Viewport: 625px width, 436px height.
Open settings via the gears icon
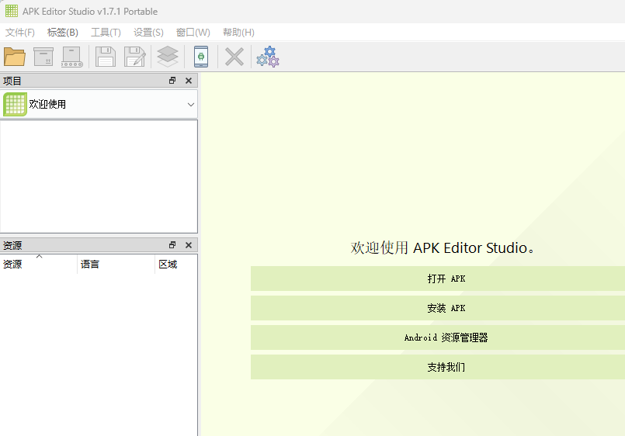(268, 57)
